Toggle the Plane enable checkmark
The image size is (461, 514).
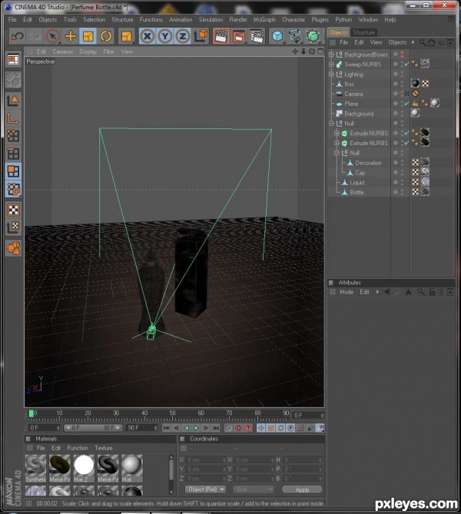tap(407, 104)
